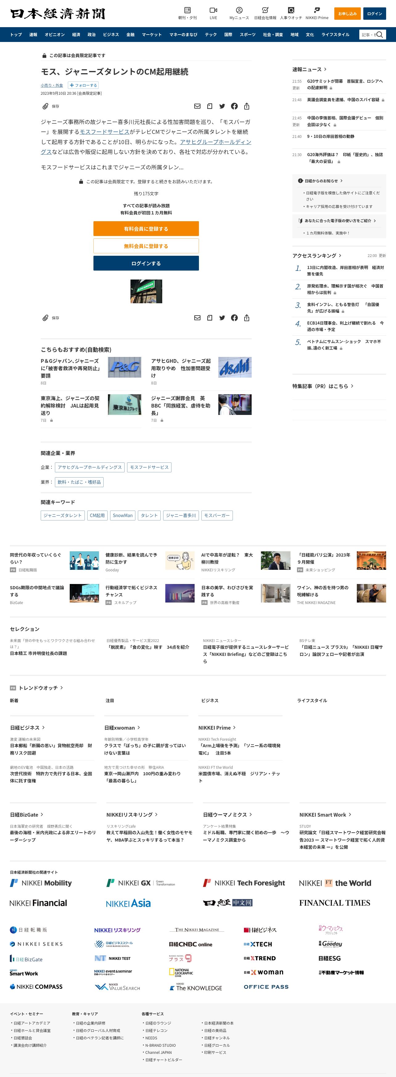Open news G20サミットが閉幕 headline
Viewport: 396px width, 1077px height.
coord(345,85)
